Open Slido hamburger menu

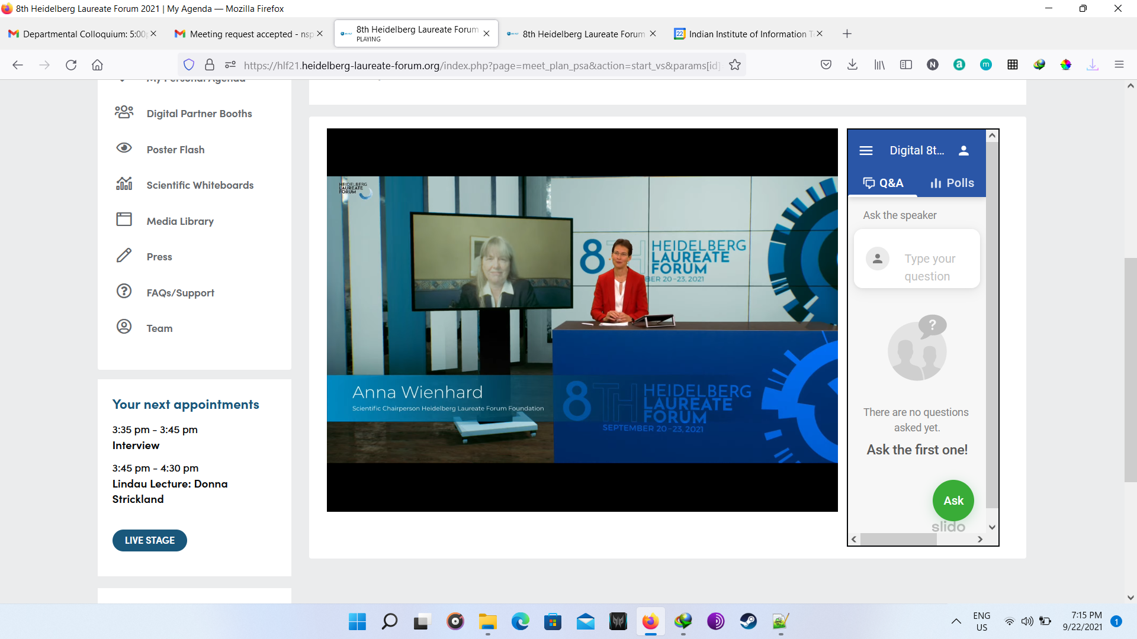coord(866,151)
